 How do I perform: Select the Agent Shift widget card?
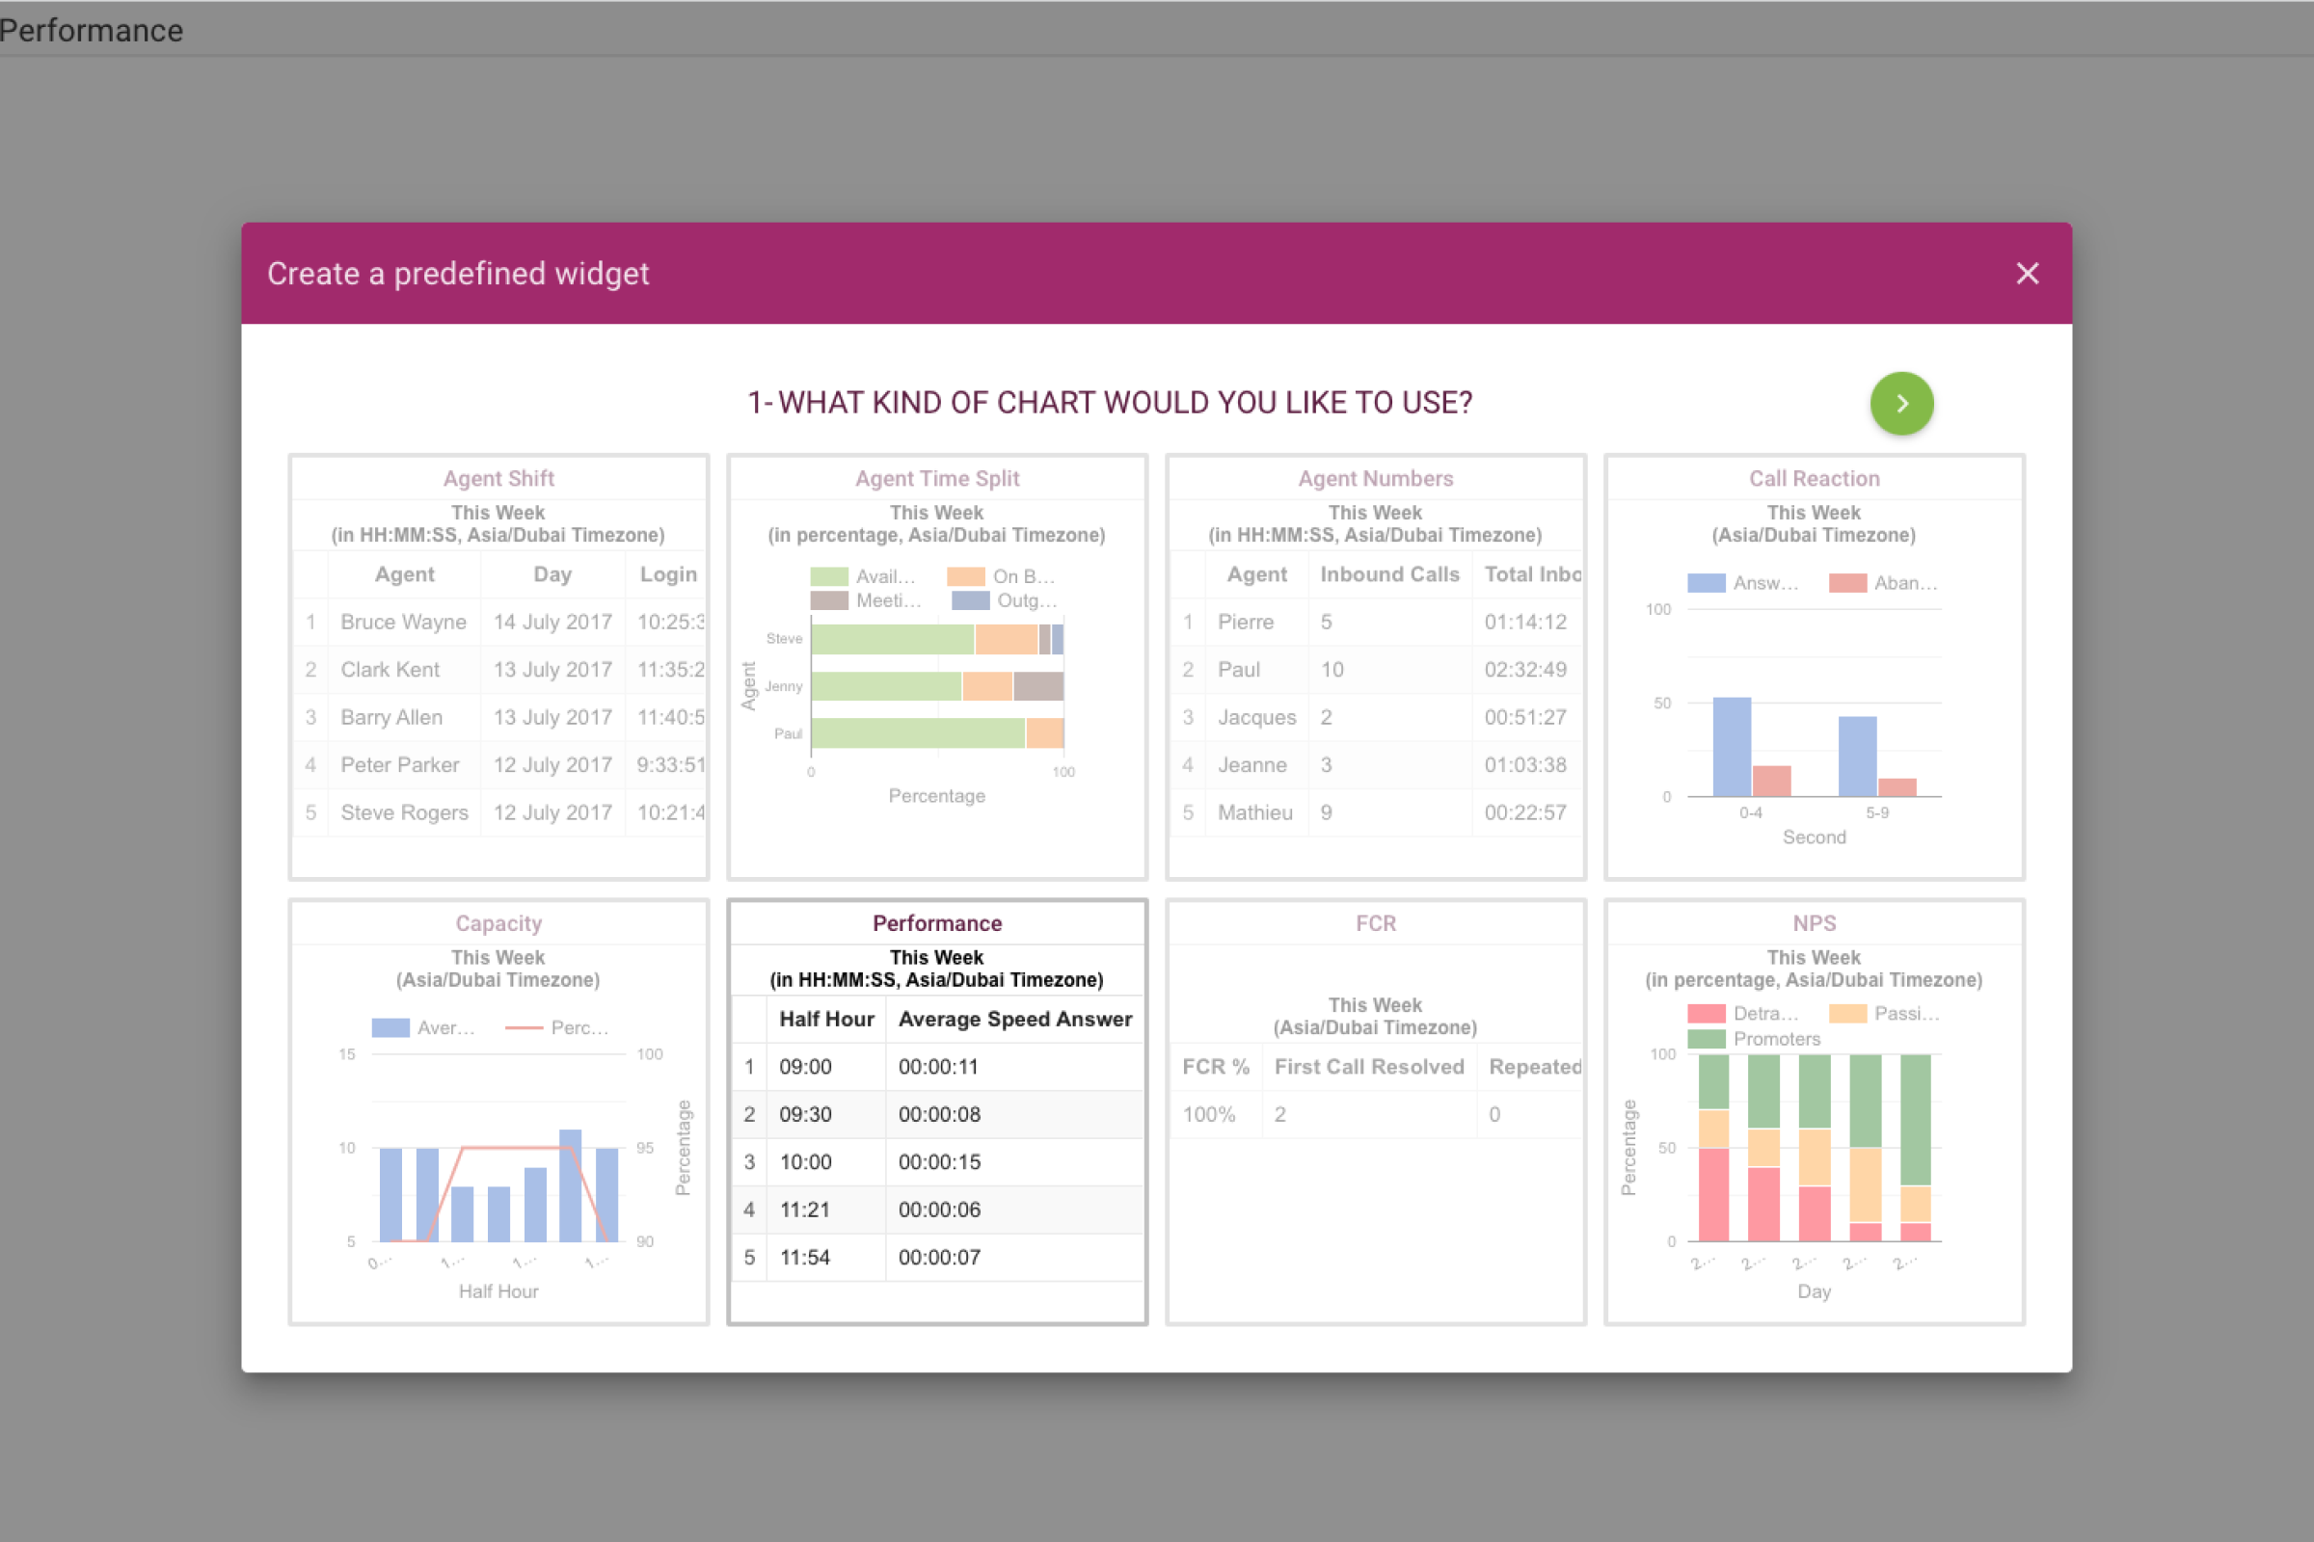498,666
